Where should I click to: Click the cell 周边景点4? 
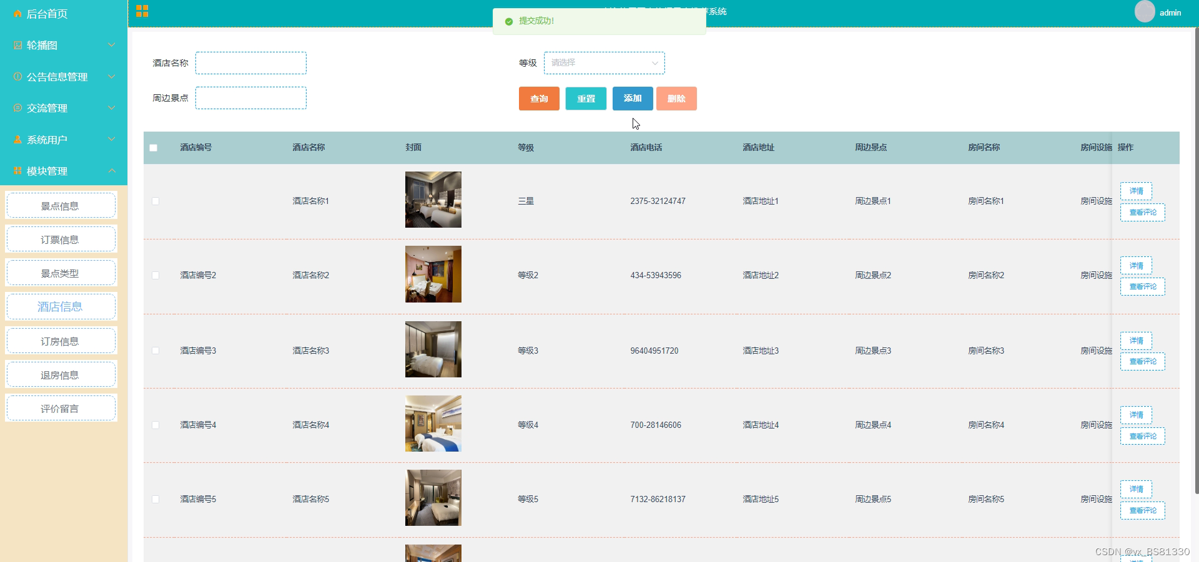(x=873, y=425)
